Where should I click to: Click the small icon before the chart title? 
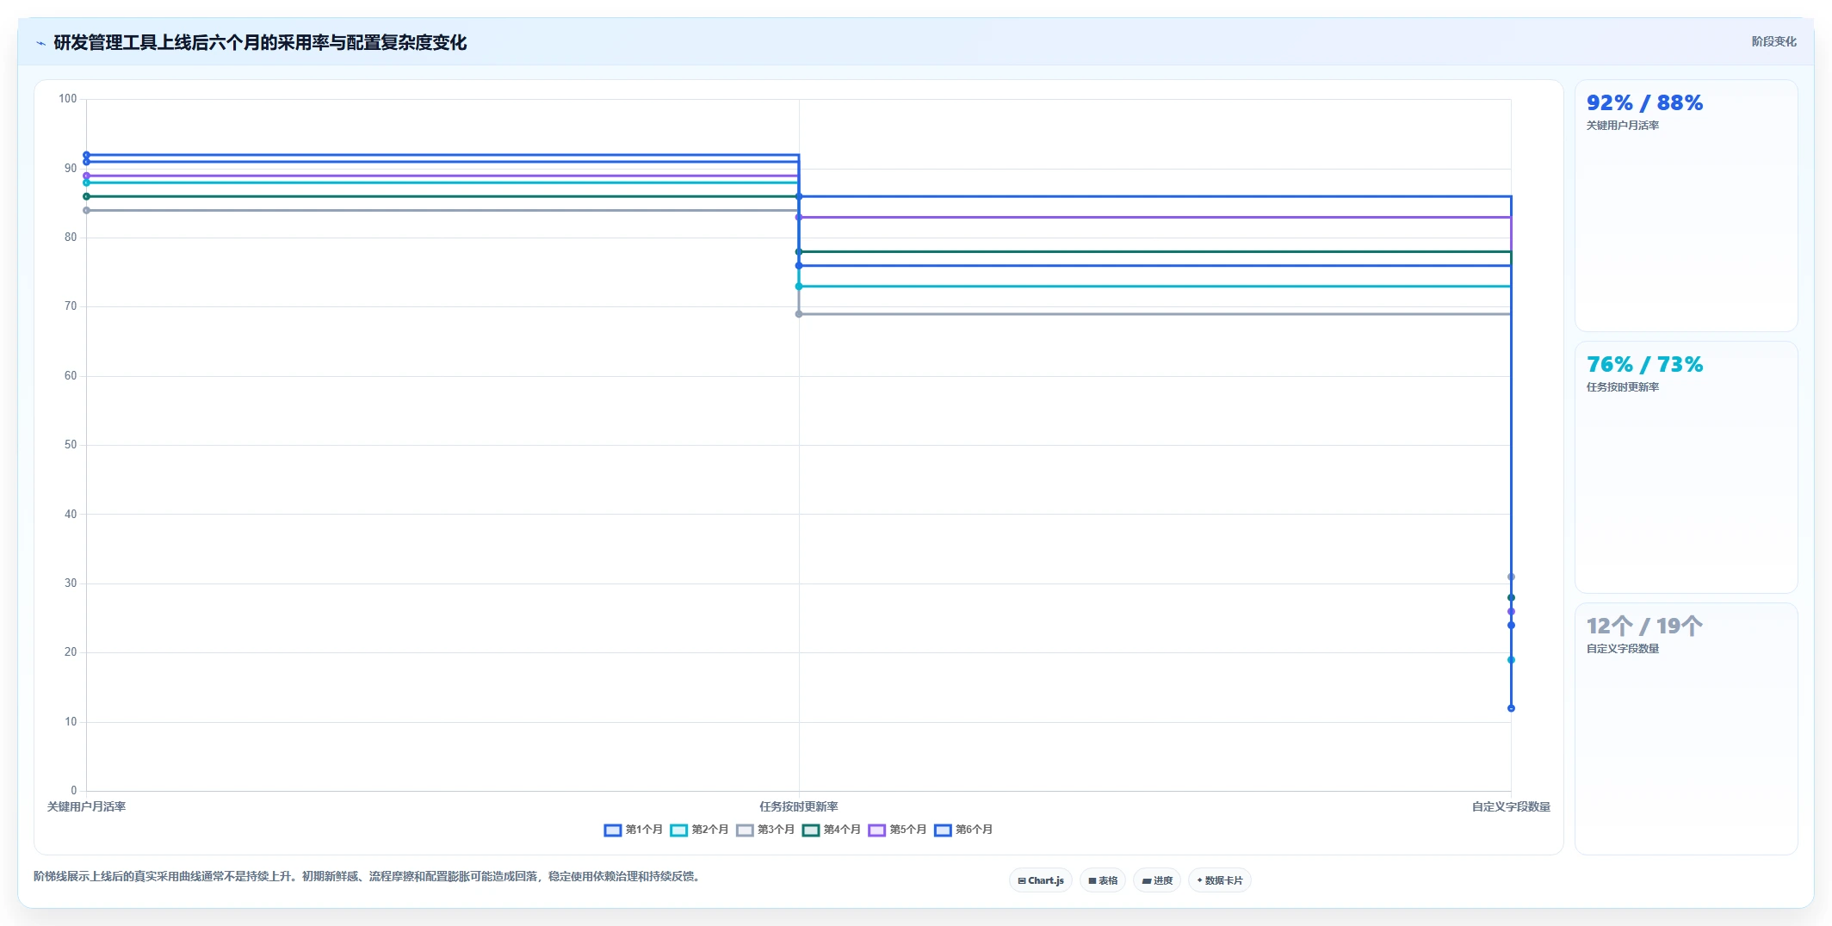coord(40,43)
